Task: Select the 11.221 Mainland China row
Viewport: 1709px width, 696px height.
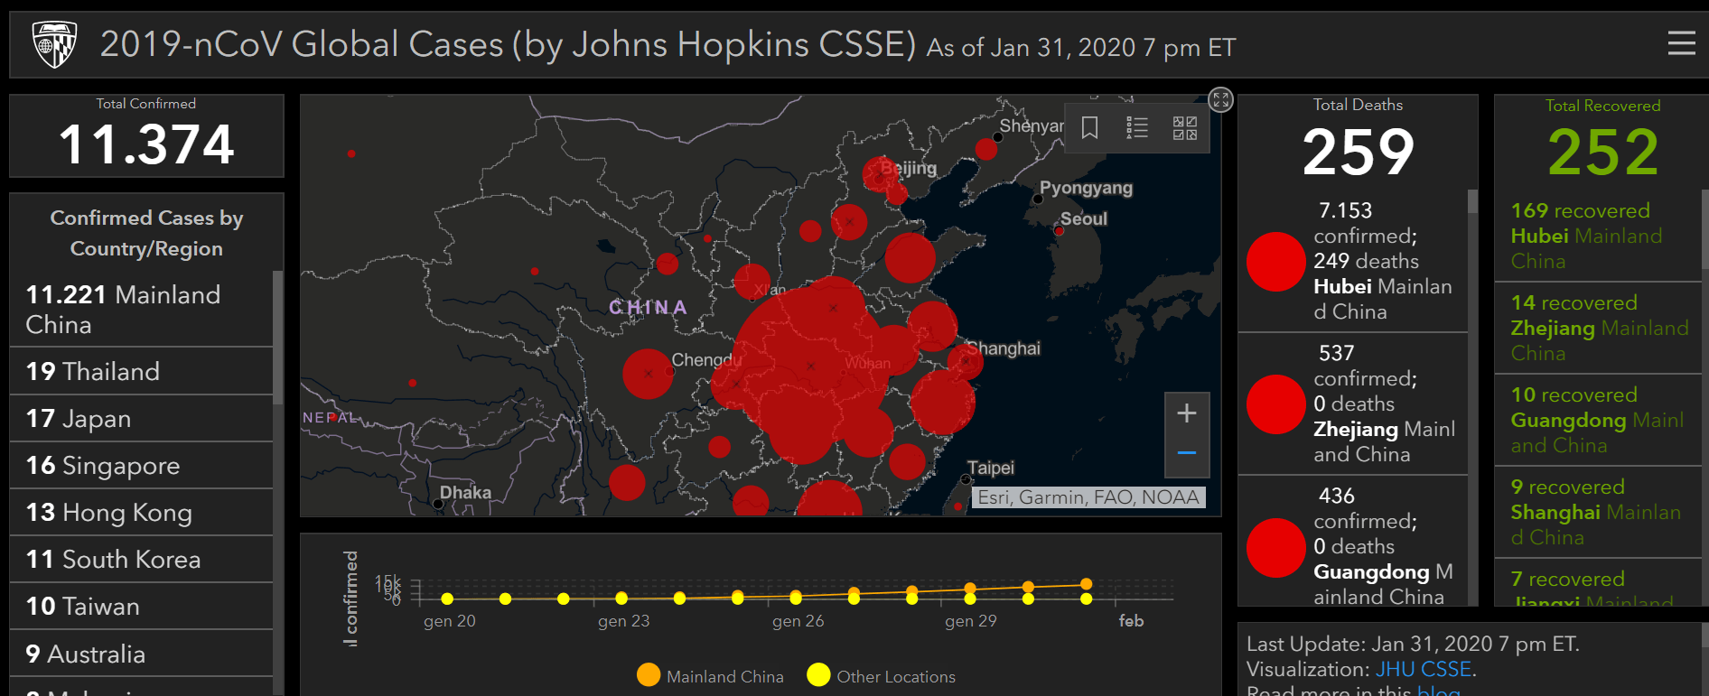Action: pos(141,310)
